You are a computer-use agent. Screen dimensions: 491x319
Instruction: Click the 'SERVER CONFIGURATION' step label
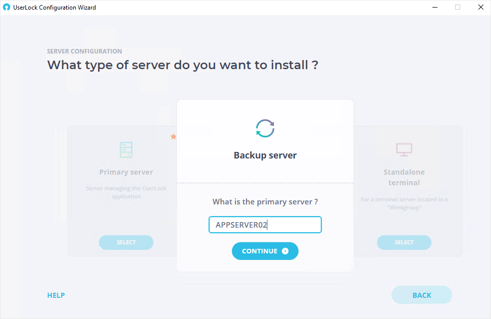[x=84, y=51]
